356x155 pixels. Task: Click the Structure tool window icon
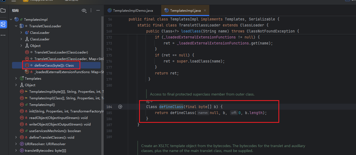(x=3, y=24)
